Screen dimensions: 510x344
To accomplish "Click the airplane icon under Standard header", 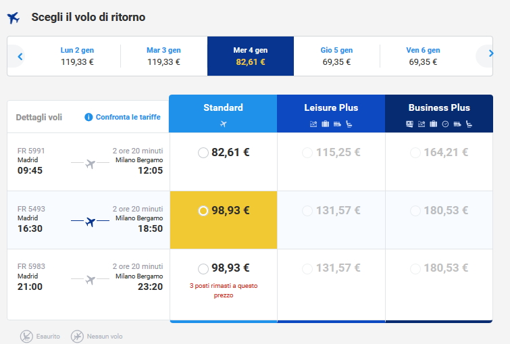I will [x=224, y=124].
